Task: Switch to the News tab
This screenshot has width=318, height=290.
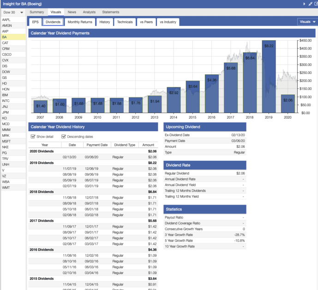Action: click(72, 12)
